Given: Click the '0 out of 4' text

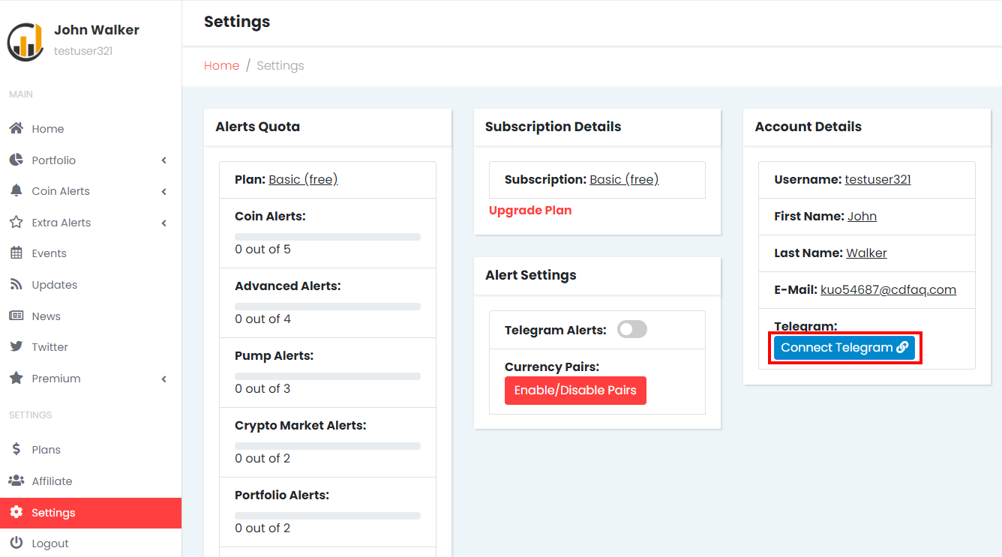Looking at the screenshot, I should pyautogui.click(x=262, y=319).
